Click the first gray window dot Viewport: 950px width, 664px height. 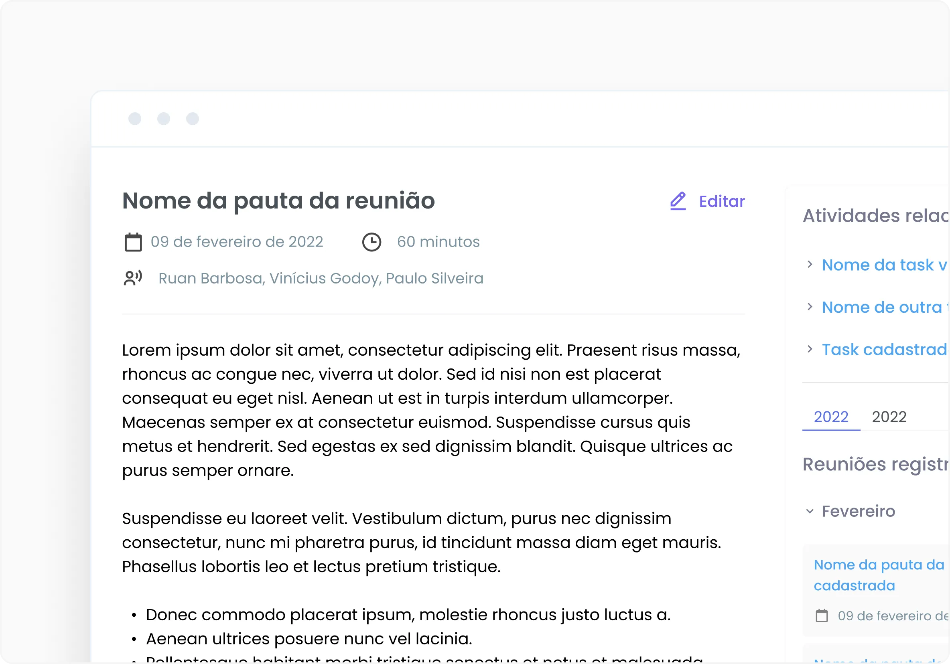135,119
